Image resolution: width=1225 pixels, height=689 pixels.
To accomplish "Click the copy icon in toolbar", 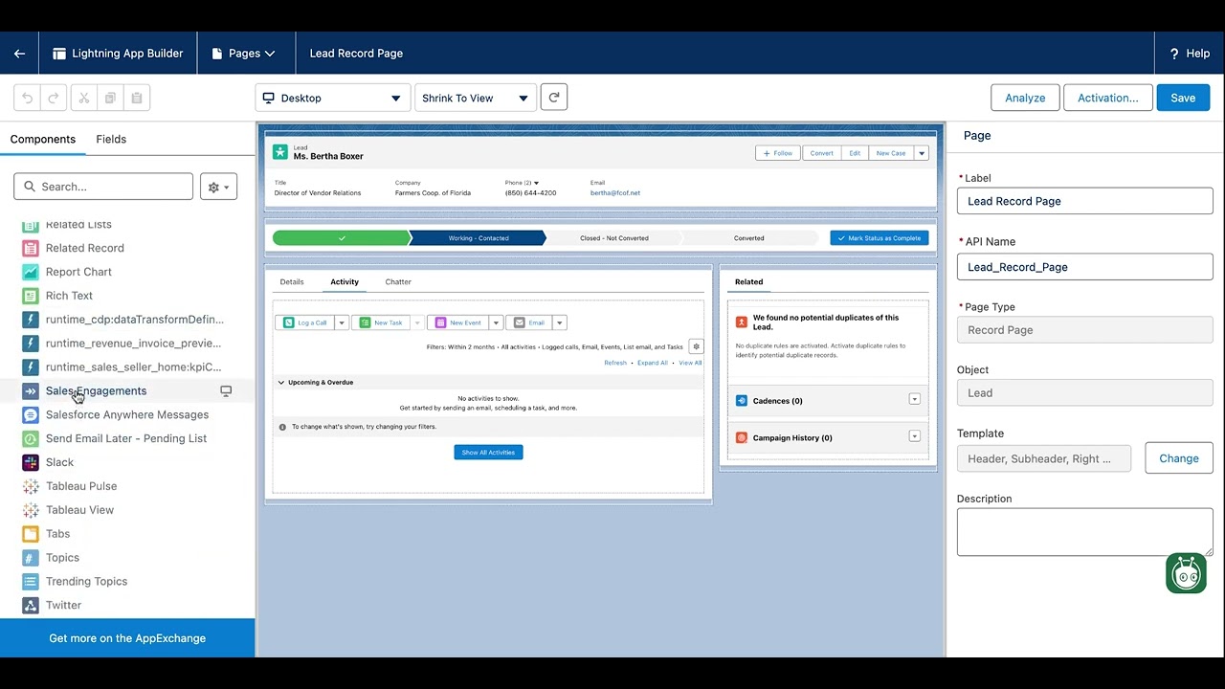I will [x=110, y=98].
